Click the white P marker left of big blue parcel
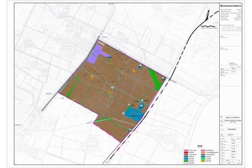 pos(123,113)
